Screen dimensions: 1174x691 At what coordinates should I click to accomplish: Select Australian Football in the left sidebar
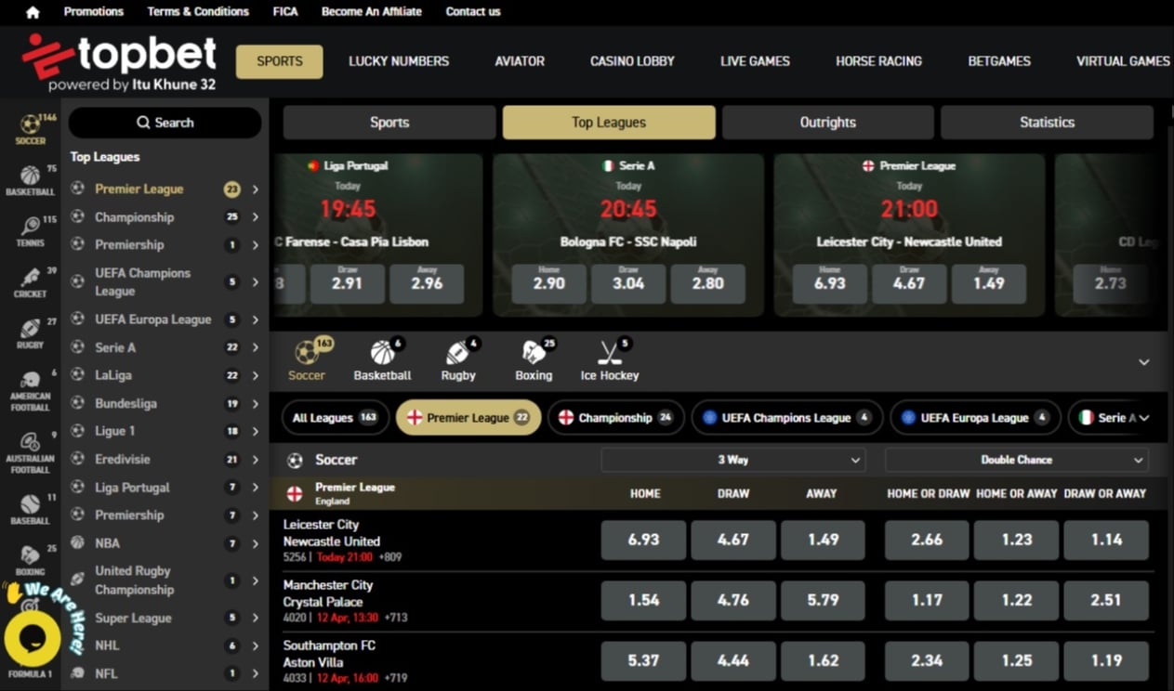coord(31,451)
